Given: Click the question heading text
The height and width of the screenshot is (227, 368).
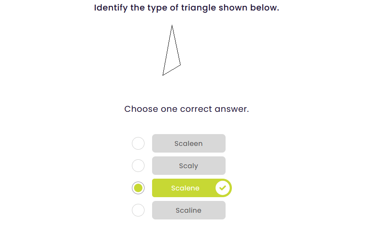Looking at the screenshot, I should (x=187, y=8).
